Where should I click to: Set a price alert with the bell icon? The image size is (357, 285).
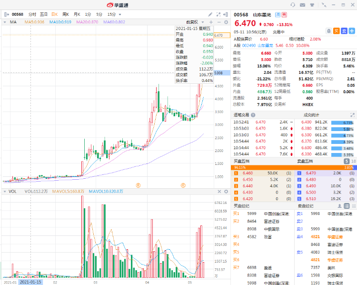click(329, 31)
